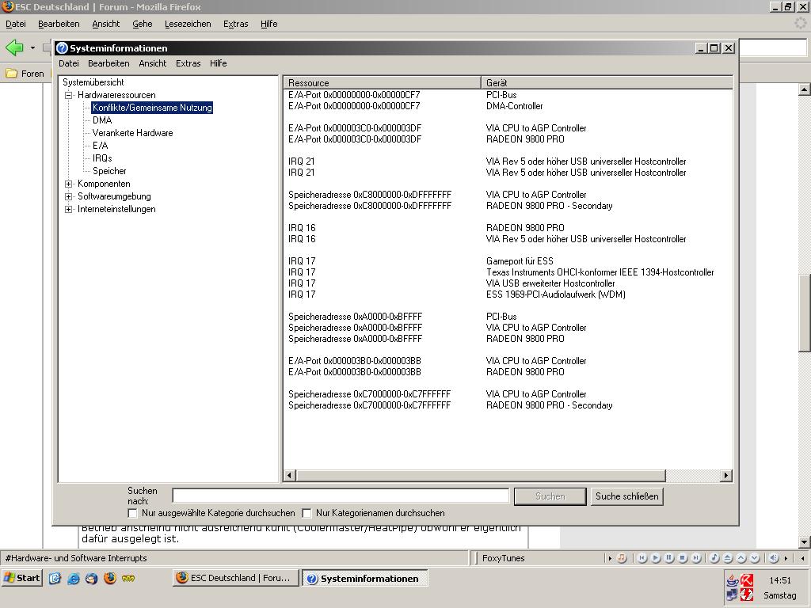
Task: Click the red update arrows tray icon
Action: point(746,595)
